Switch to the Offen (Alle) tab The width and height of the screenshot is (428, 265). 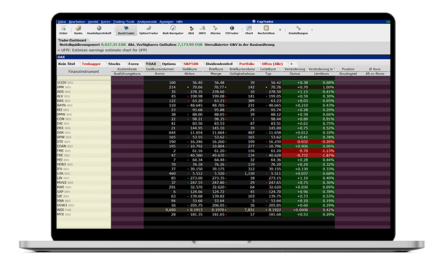(272, 64)
